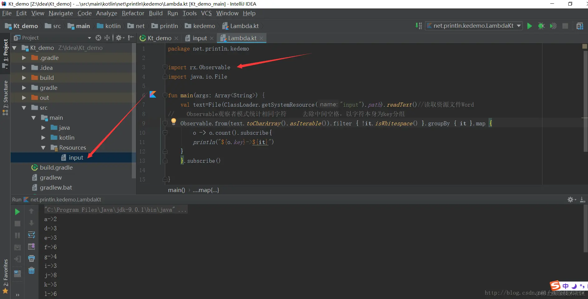Move up the stack trace arrow
588x299 pixels.
point(31,211)
